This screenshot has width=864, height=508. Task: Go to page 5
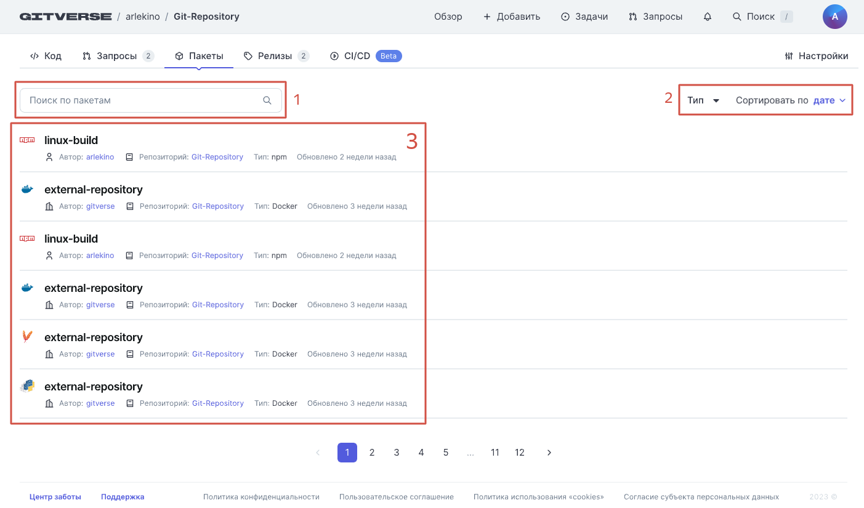[x=446, y=453]
